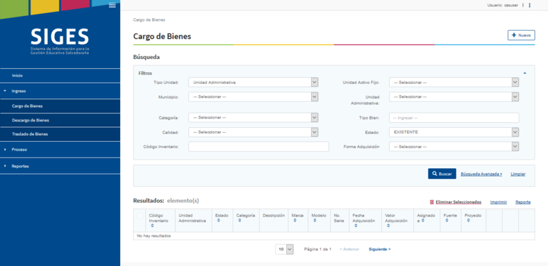
Task: Open the Estado filter dropdown showing EXISTENTE
Action: (x=454, y=132)
